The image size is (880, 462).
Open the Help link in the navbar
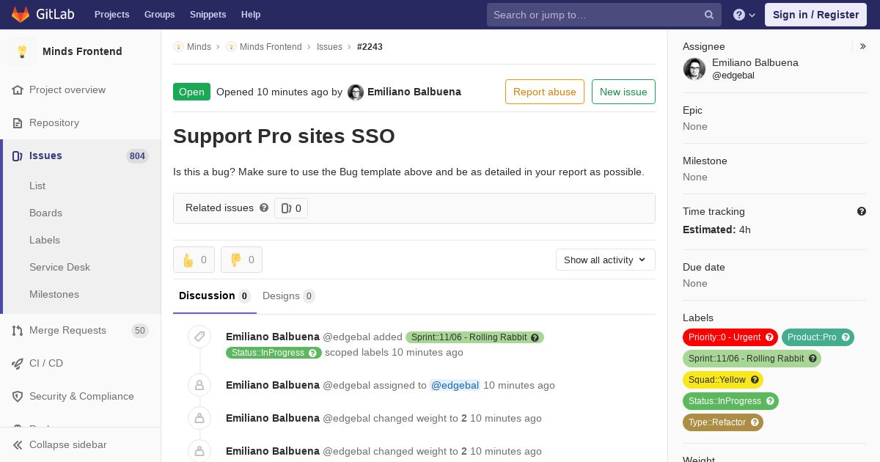[x=251, y=15]
